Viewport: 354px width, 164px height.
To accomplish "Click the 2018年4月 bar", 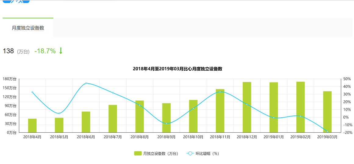I will pyautogui.click(x=32, y=125).
